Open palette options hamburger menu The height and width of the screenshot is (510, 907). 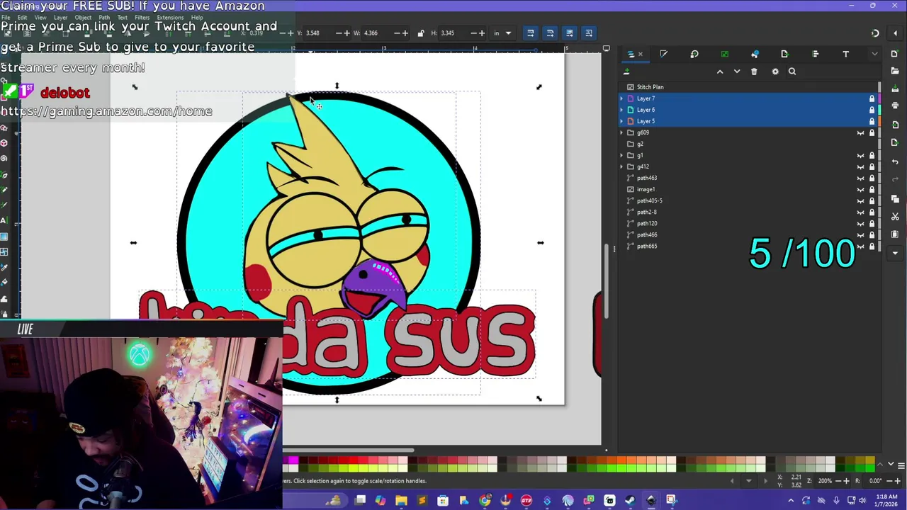pyautogui.click(x=901, y=465)
